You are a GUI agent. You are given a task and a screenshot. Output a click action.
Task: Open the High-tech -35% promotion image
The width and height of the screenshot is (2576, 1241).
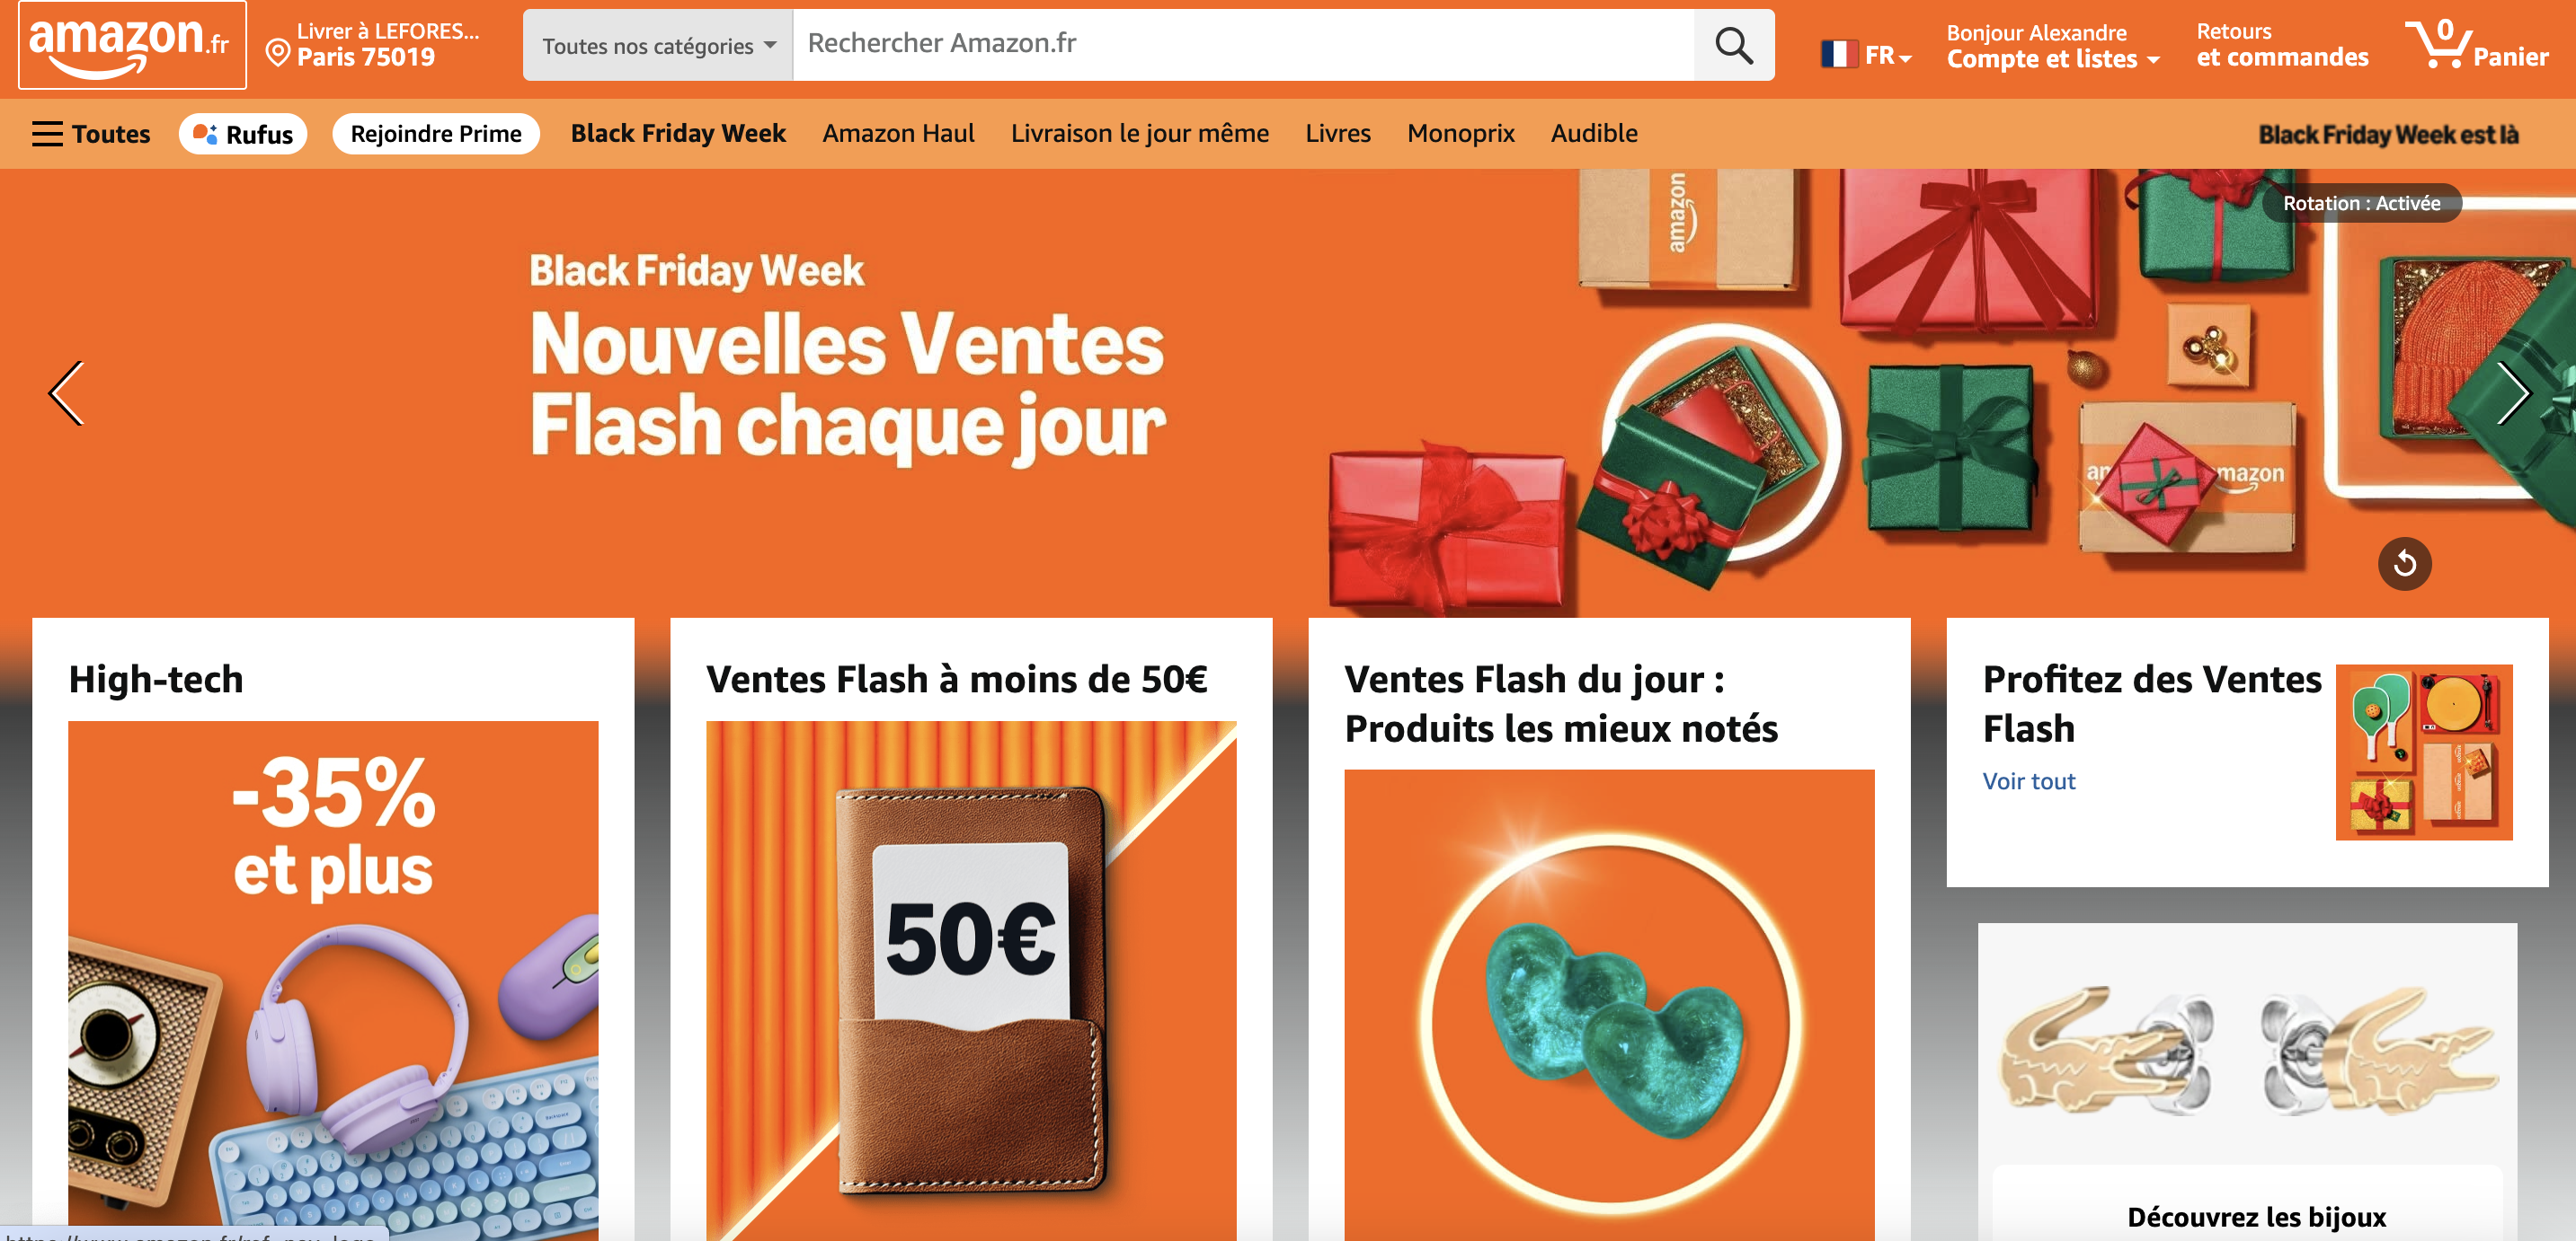[x=333, y=981]
